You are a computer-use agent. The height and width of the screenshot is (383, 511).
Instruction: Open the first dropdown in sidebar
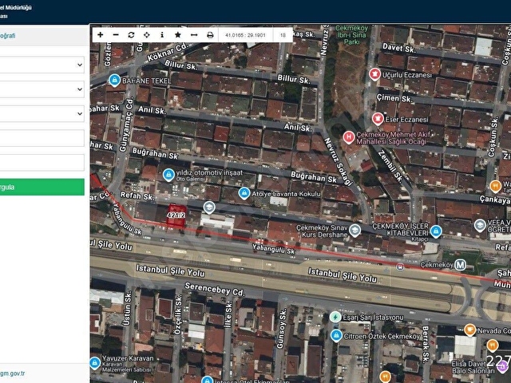pos(42,65)
